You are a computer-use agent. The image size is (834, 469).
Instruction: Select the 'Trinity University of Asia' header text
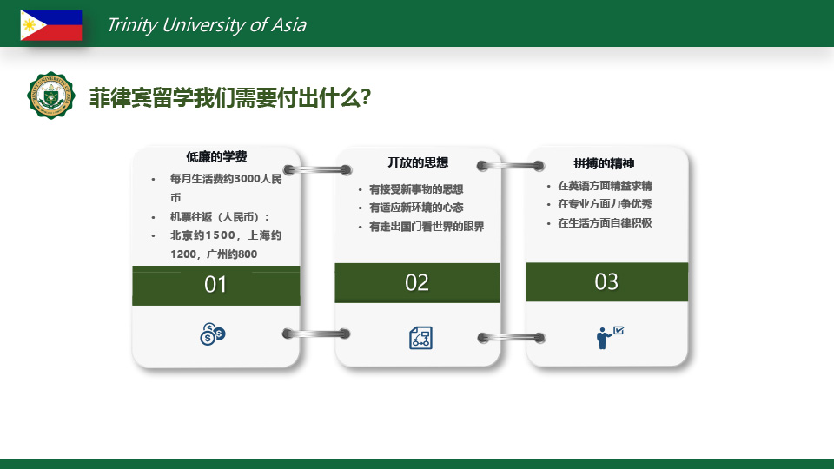coord(207,25)
